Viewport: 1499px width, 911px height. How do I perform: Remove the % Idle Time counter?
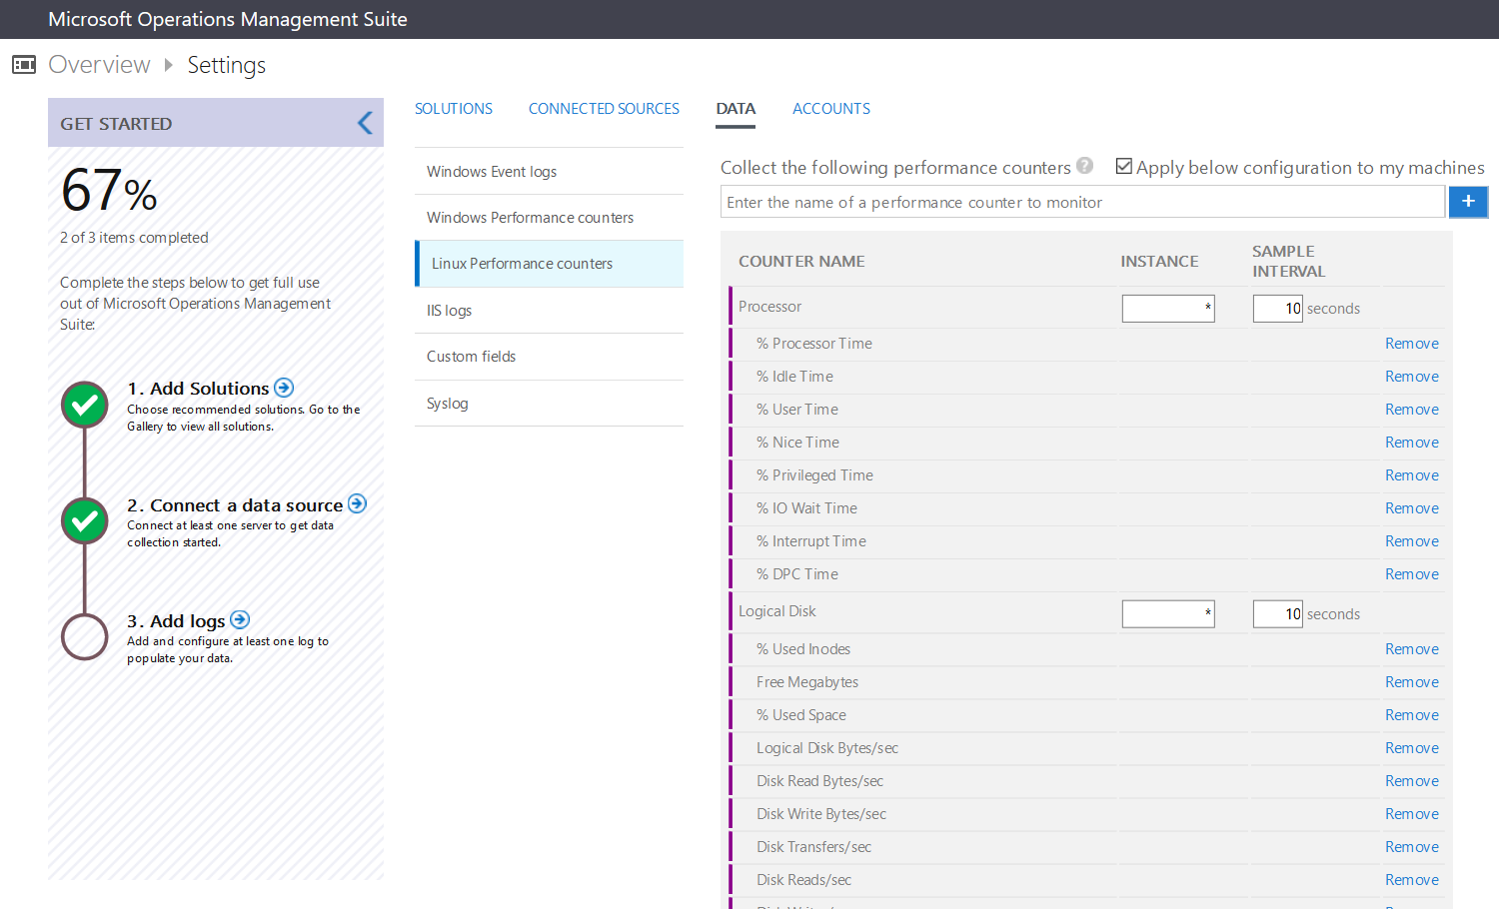coord(1412,377)
